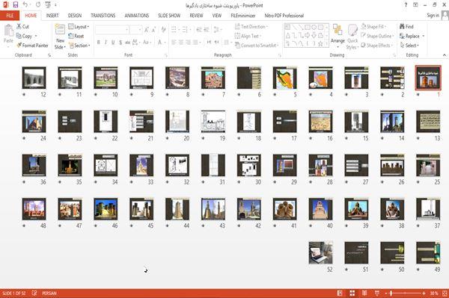Toggle Slide Sorter view button
The height and width of the screenshot is (298, 449).
pyautogui.click(x=352, y=293)
